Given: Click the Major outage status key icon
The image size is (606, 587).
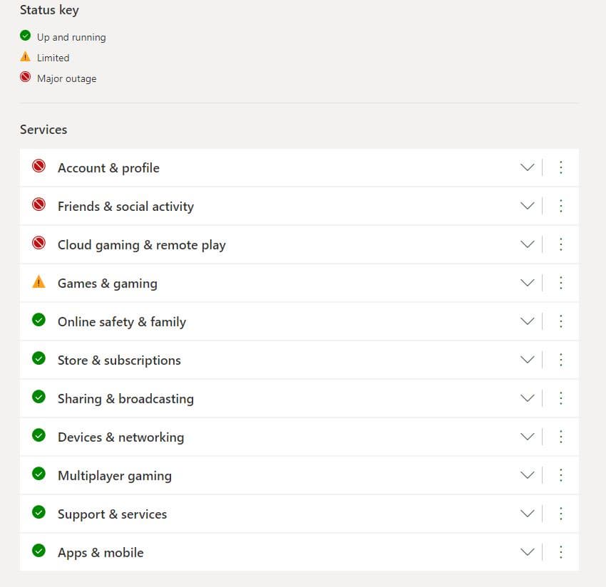Looking at the screenshot, I should click(26, 78).
